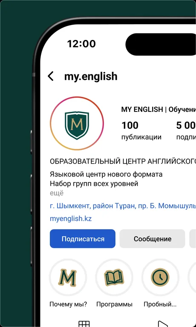
Task: Open the profile avatar with M shield
Action: pyautogui.click(x=77, y=123)
